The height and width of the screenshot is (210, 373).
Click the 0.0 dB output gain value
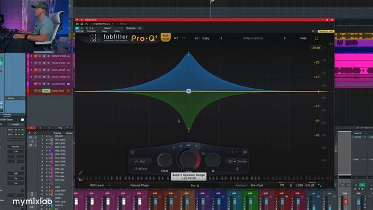point(309,185)
